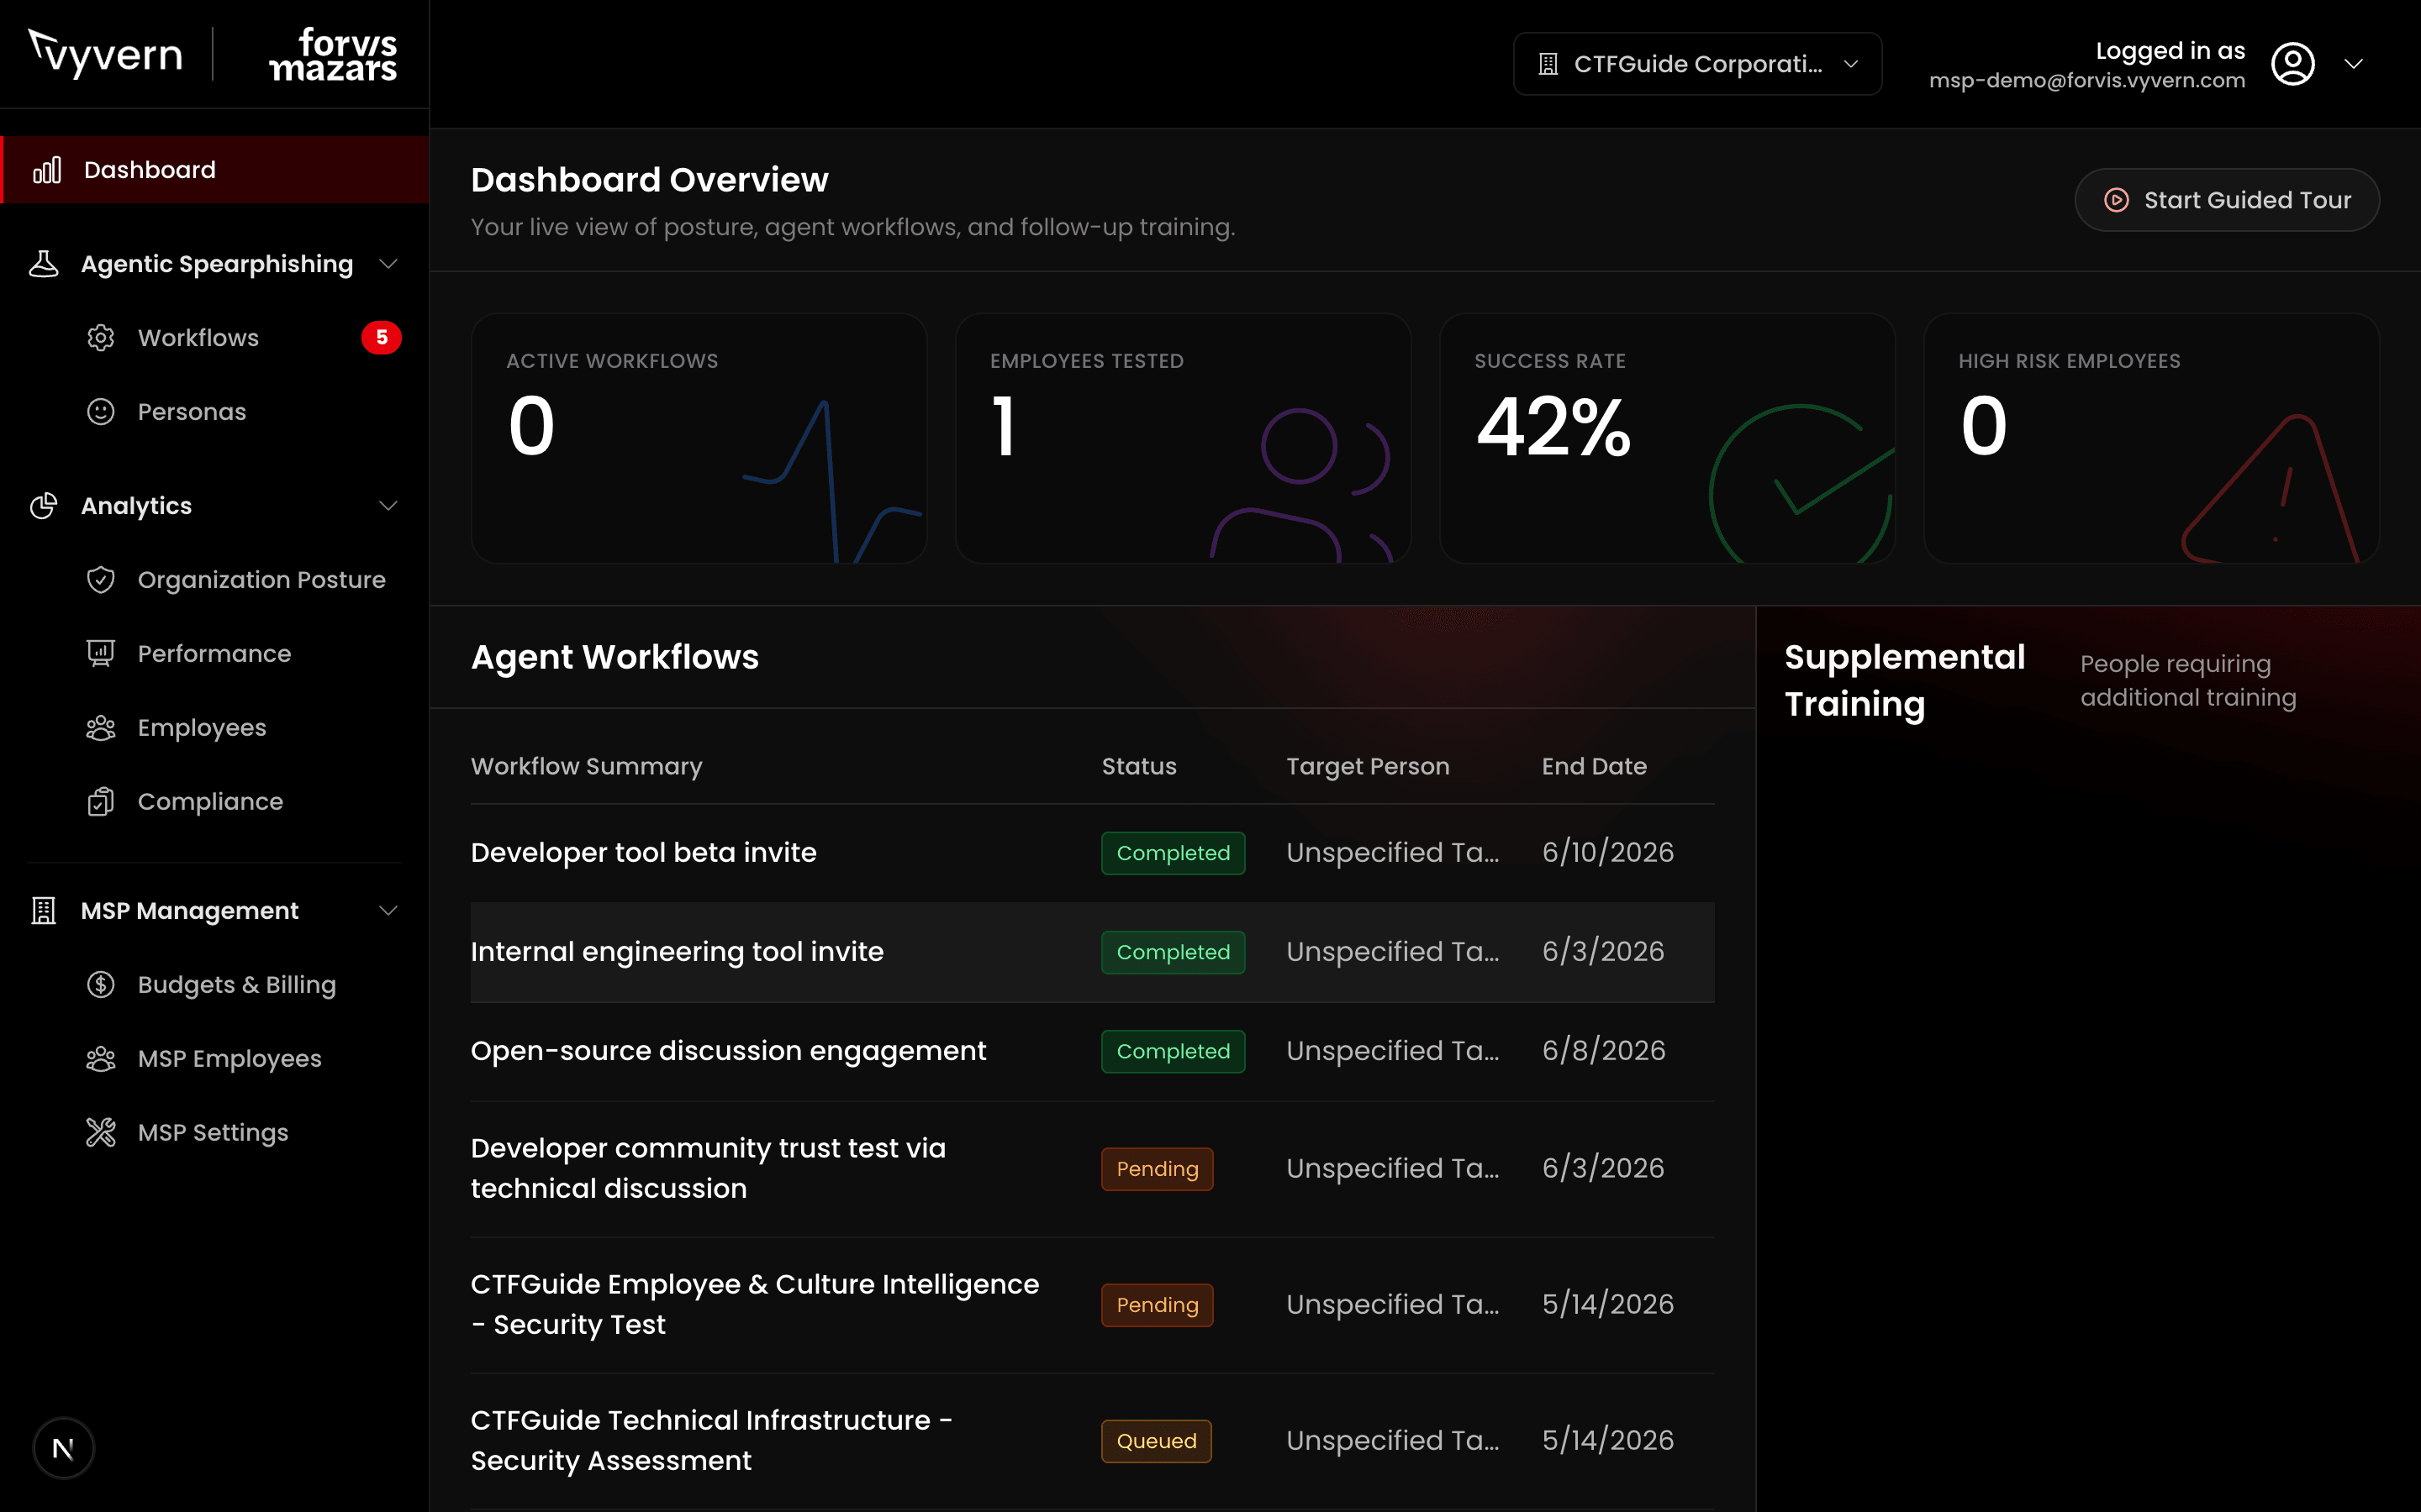Open the Active Workflows card
2421x1512 pixels.
pos(699,438)
